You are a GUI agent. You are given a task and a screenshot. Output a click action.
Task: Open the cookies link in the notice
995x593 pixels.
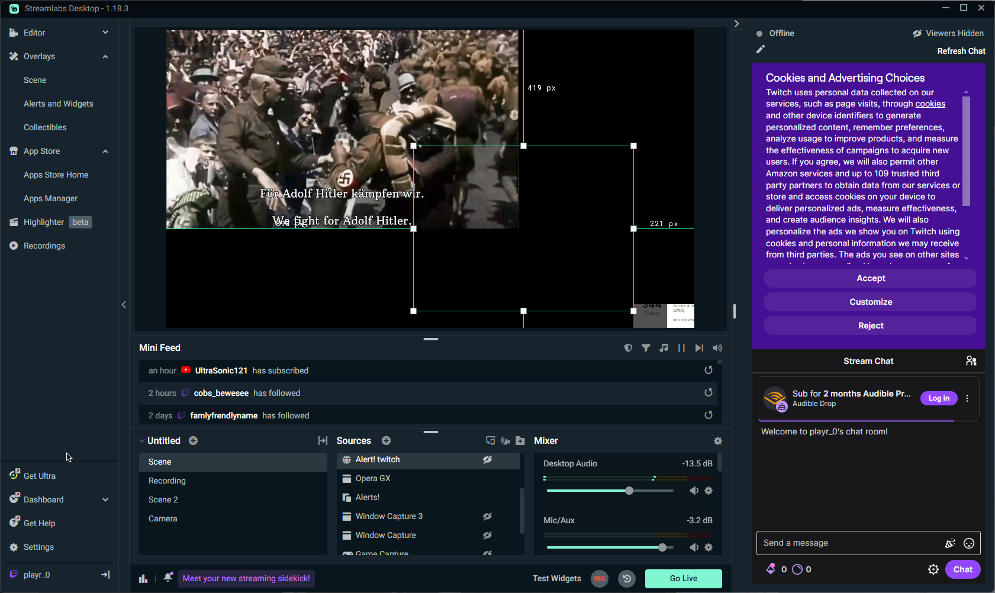click(x=930, y=104)
